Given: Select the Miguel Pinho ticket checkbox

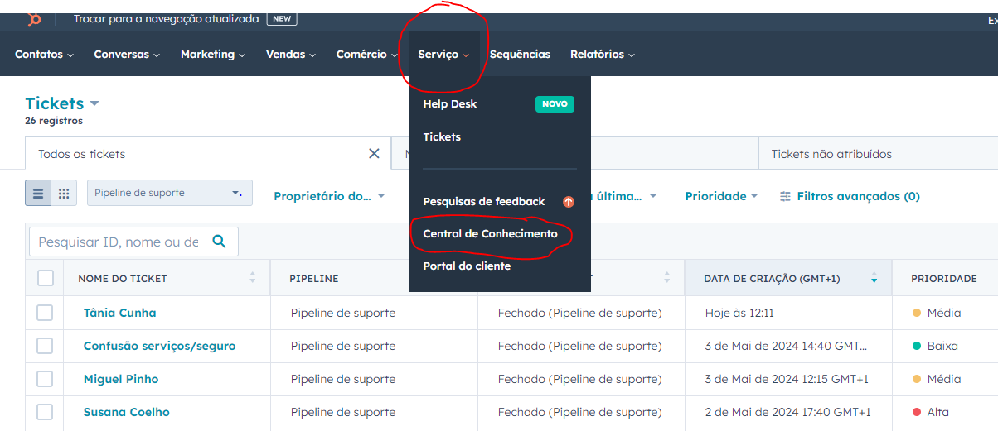Looking at the screenshot, I should click(45, 379).
